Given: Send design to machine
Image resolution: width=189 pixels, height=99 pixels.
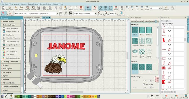Looking at the screenshot, I should 60,14.
